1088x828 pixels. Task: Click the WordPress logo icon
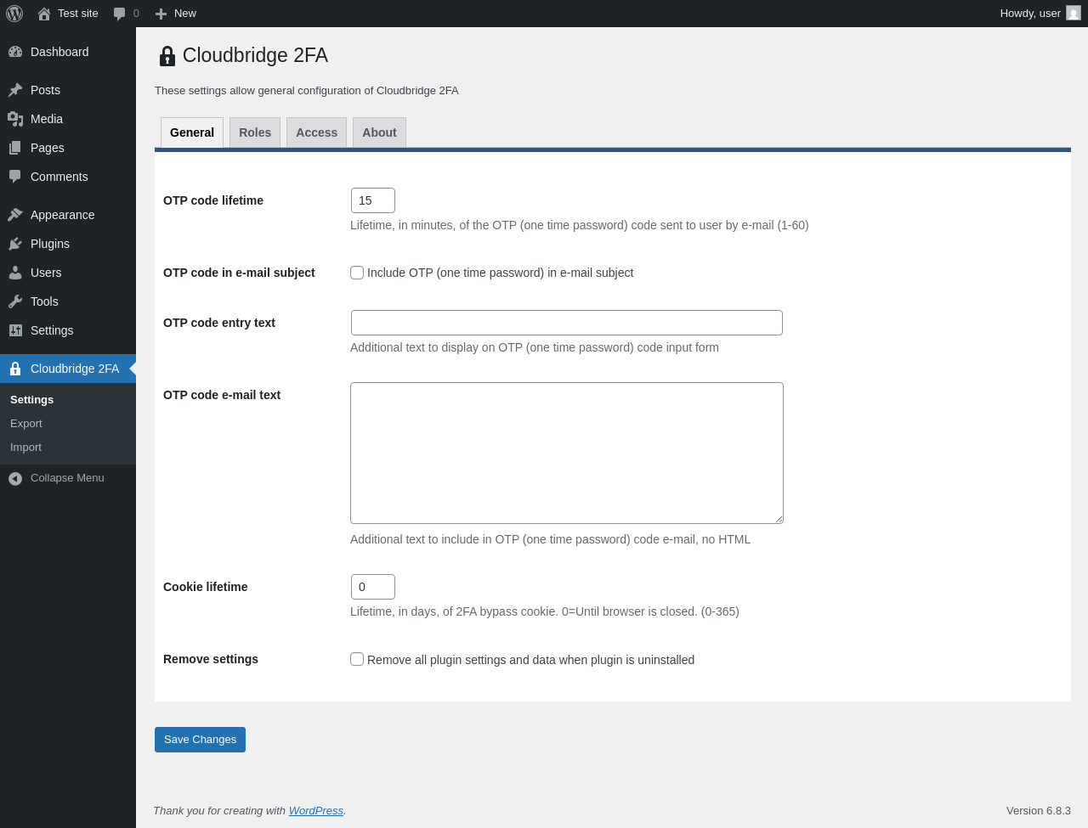(x=14, y=14)
